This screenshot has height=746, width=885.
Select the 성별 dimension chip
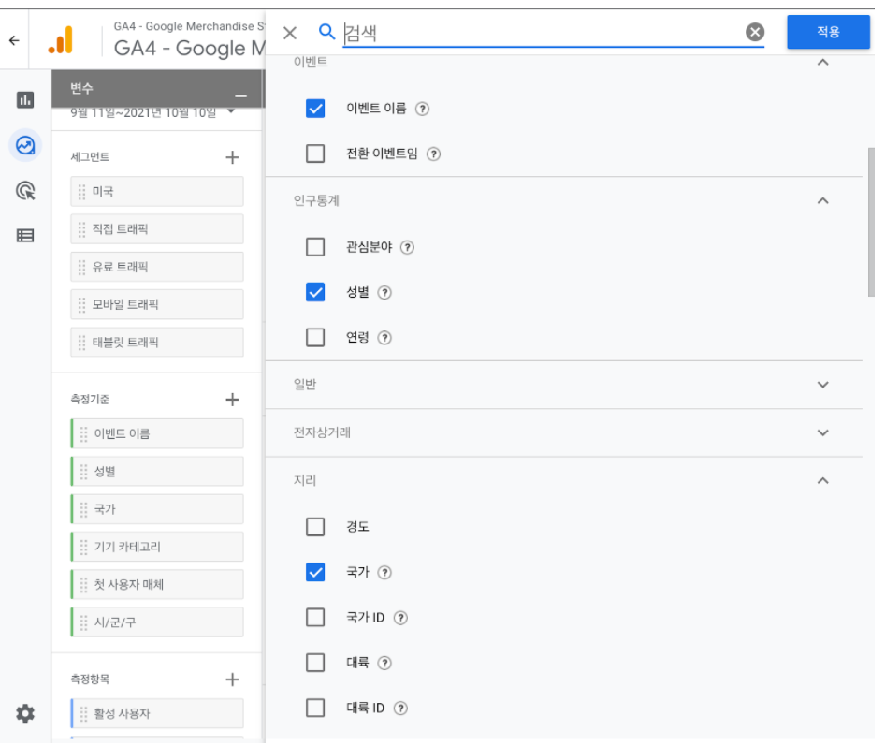[x=157, y=471]
